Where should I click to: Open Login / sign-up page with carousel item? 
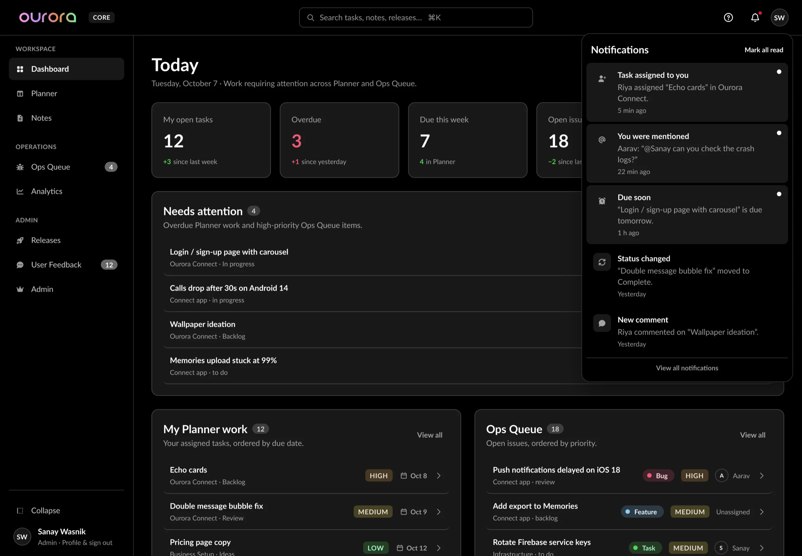(x=372, y=257)
